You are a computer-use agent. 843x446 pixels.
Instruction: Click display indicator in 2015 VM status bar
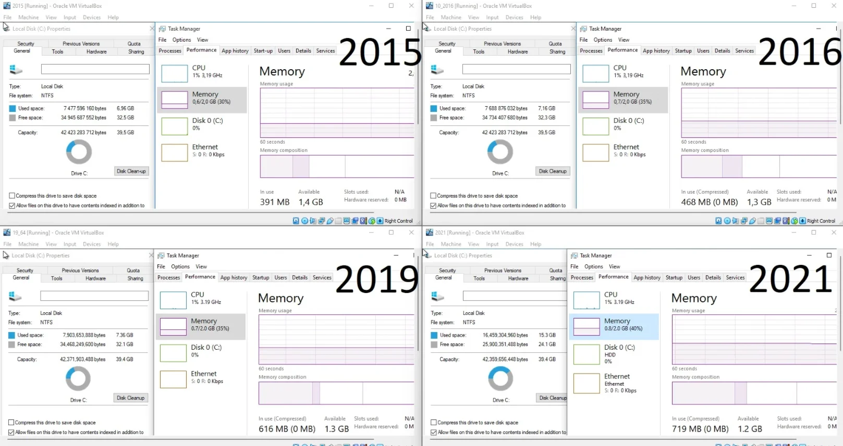[347, 221]
